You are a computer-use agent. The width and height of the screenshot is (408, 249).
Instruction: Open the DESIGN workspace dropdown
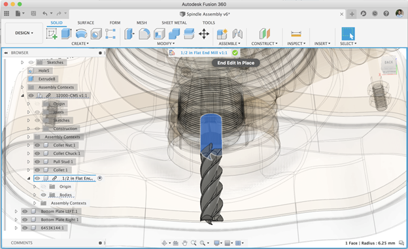[24, 33]
